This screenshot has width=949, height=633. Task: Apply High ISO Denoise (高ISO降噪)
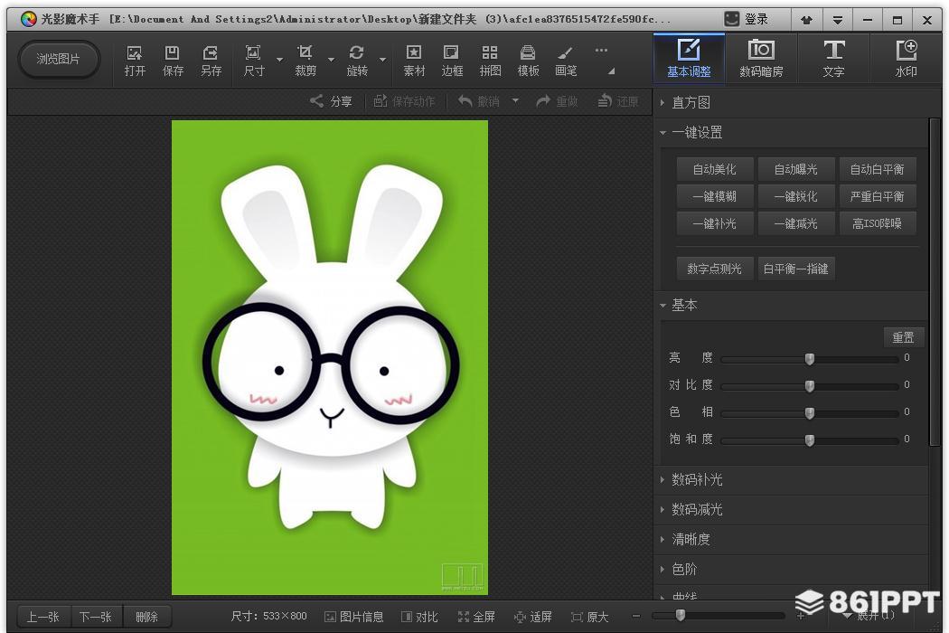[x=877, y=223]
